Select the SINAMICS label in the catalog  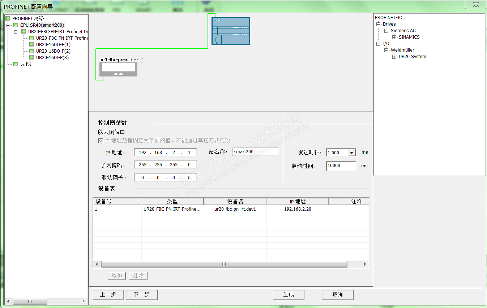(409, 37)
